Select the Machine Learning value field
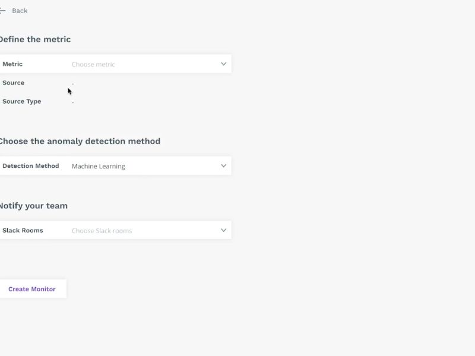The image size is (475, 356). click(99, 166)
